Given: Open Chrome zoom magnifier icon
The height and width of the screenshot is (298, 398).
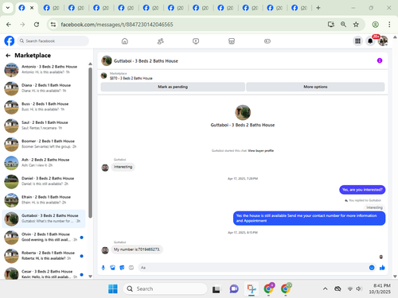Looking at the screenshot, I should click(x=343, y=25).
